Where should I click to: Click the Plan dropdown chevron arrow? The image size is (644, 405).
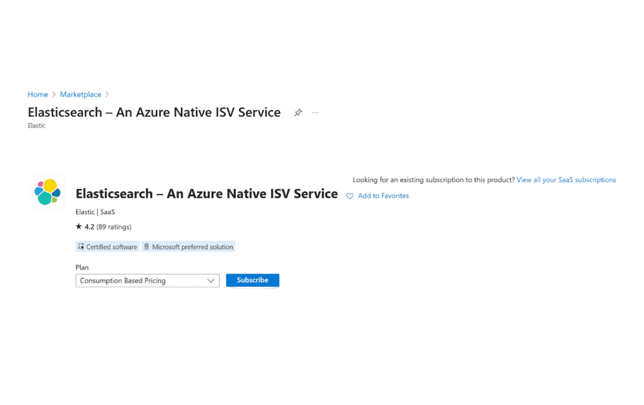coord(211,280)
